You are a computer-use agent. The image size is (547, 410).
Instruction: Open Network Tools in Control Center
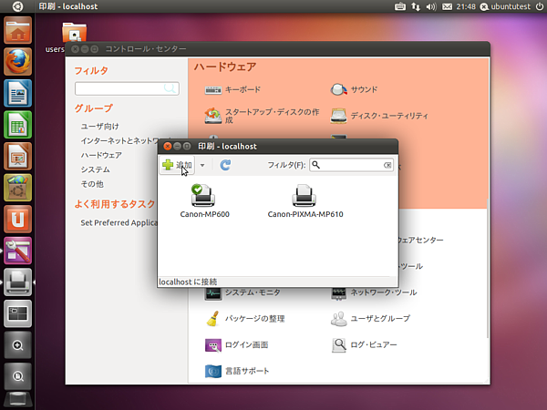pyautogui.click(x=374, y=292)
